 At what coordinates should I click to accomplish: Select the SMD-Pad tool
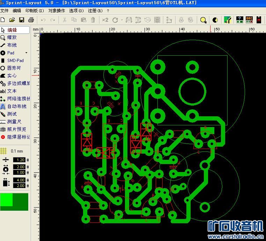[15, 60]
